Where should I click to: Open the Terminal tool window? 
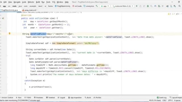50,97
